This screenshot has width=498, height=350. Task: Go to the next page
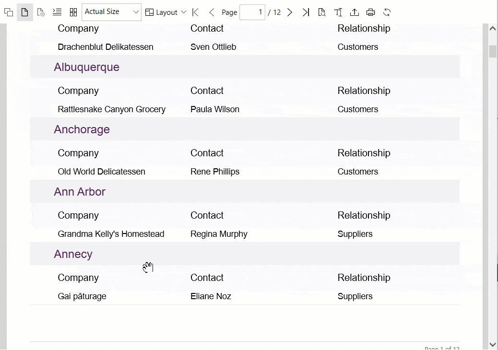point(290,12)
